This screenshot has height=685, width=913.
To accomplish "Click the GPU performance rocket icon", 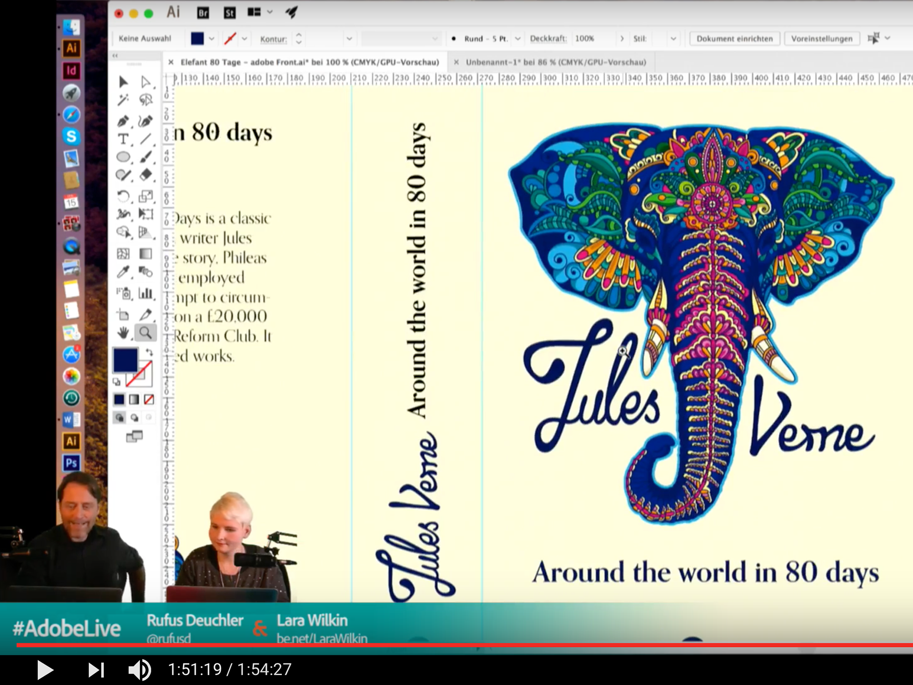I will click(291, 12).
